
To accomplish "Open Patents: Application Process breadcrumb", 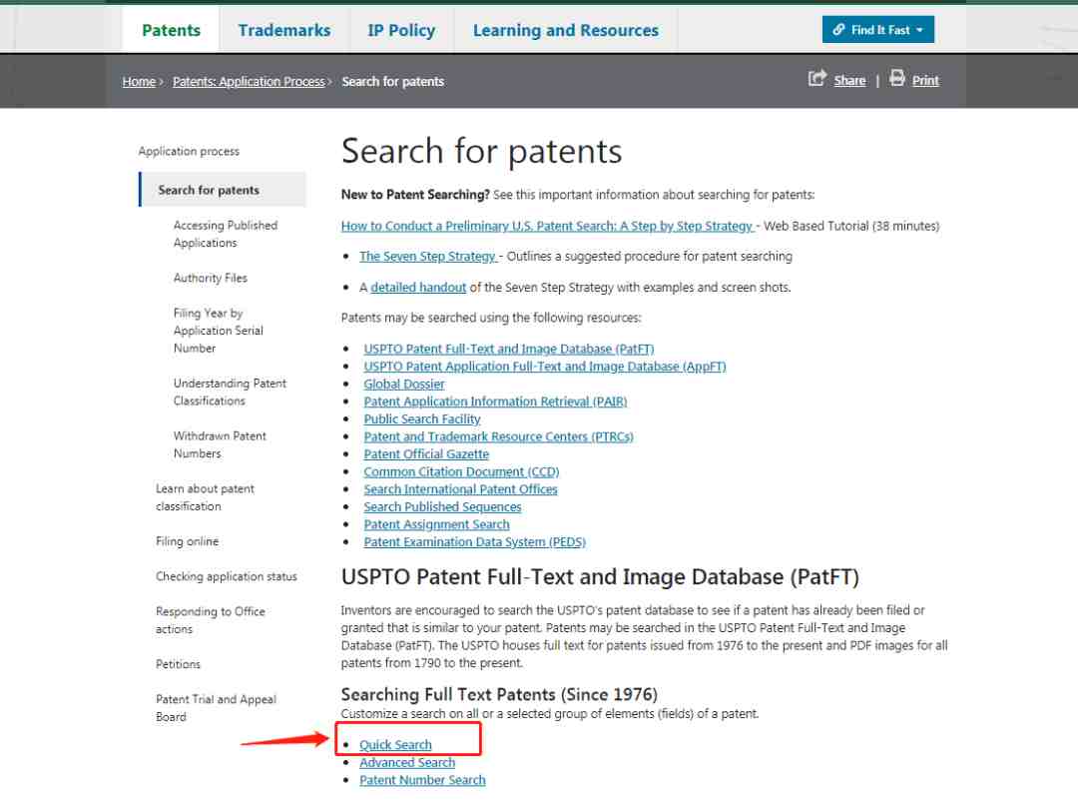I will 249,81.
